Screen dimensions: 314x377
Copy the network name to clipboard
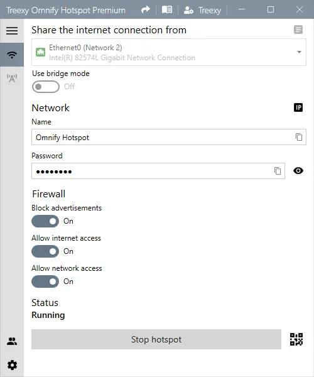pos(299,137)
